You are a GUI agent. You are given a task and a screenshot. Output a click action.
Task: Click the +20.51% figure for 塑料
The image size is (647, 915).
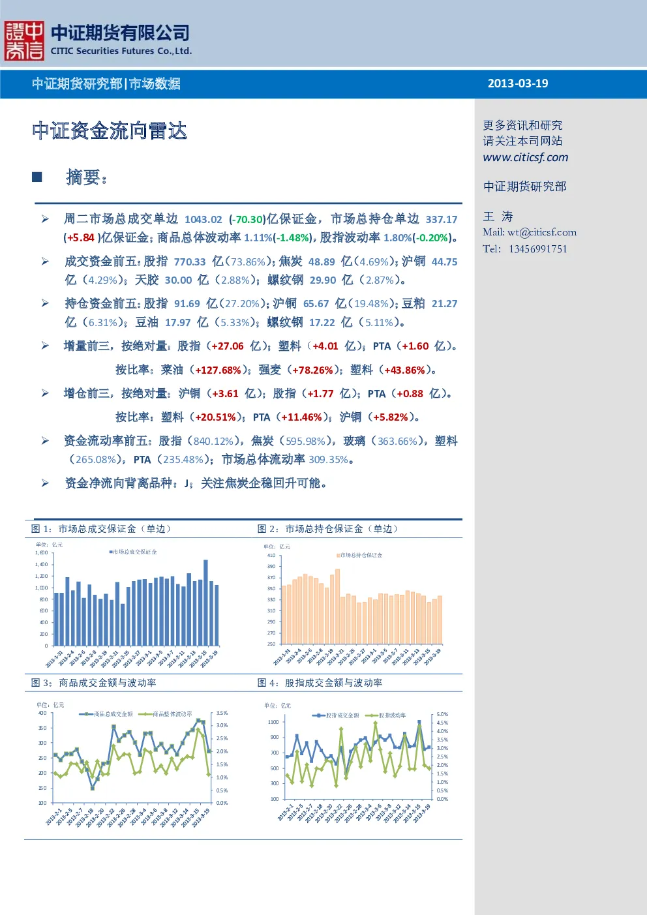216,417
